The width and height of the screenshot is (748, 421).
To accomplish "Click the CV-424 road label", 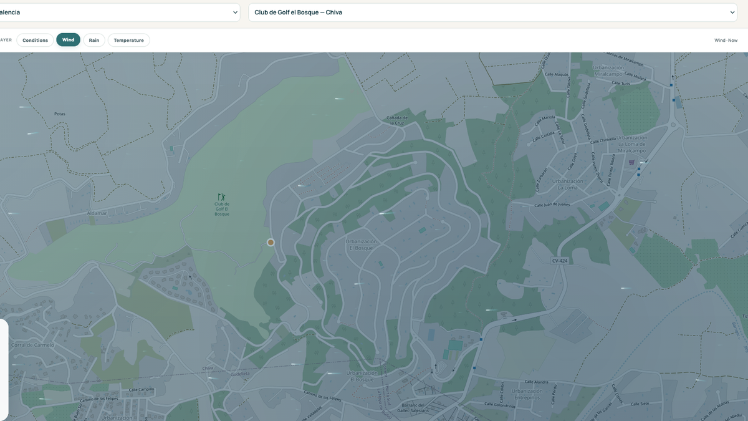I will pyautogui.click(x=560, y=261).
